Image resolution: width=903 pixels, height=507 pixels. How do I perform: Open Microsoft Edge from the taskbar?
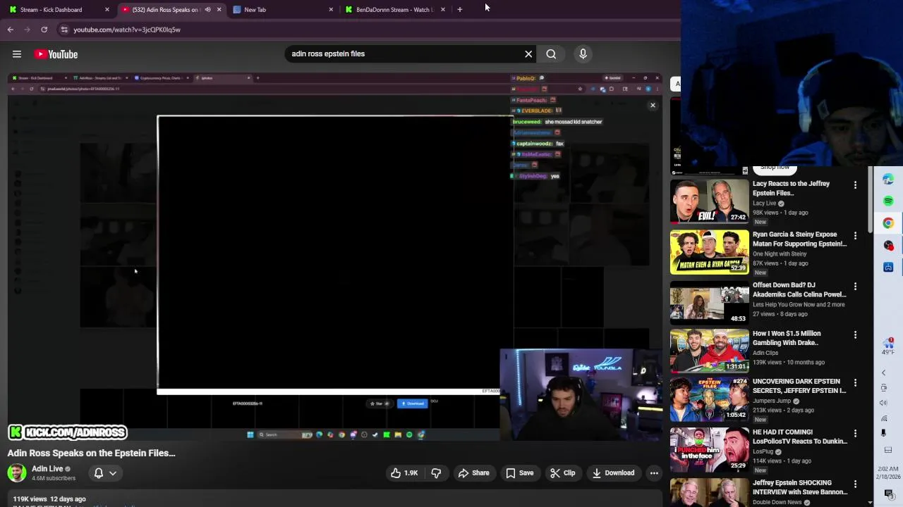pos(888,179)
